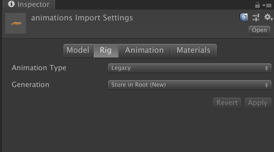Click the animations Import Settings title

click(82, 18)
